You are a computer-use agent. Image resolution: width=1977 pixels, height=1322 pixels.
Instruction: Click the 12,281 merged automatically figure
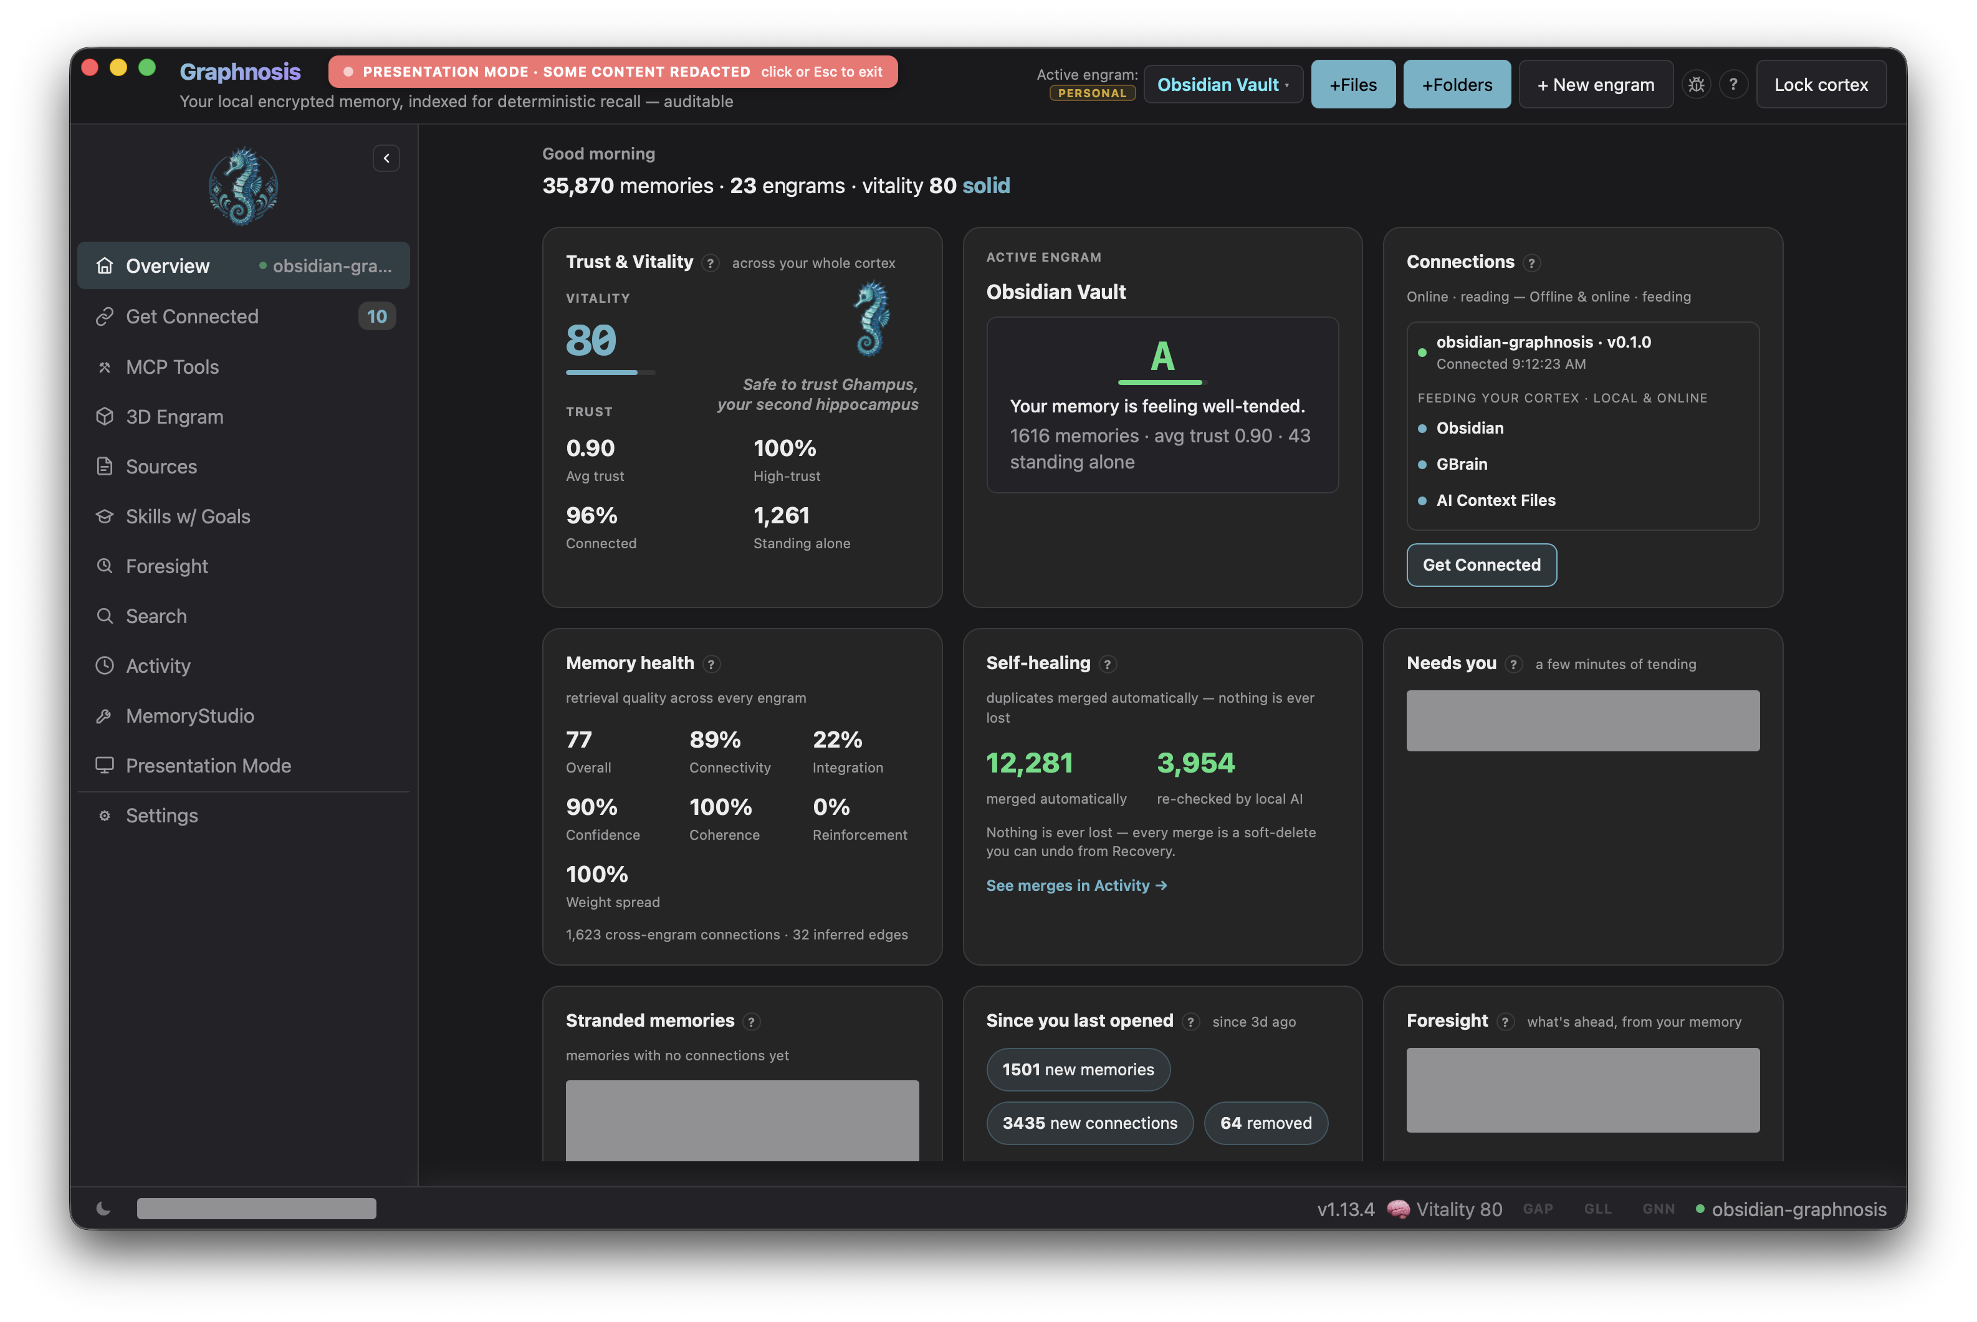[1030, 762]
